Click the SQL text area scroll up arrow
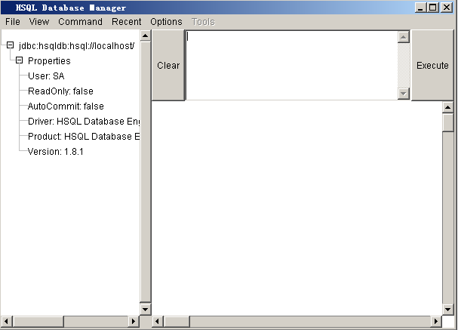The image size is (458, 330). [x=404, y=37]
